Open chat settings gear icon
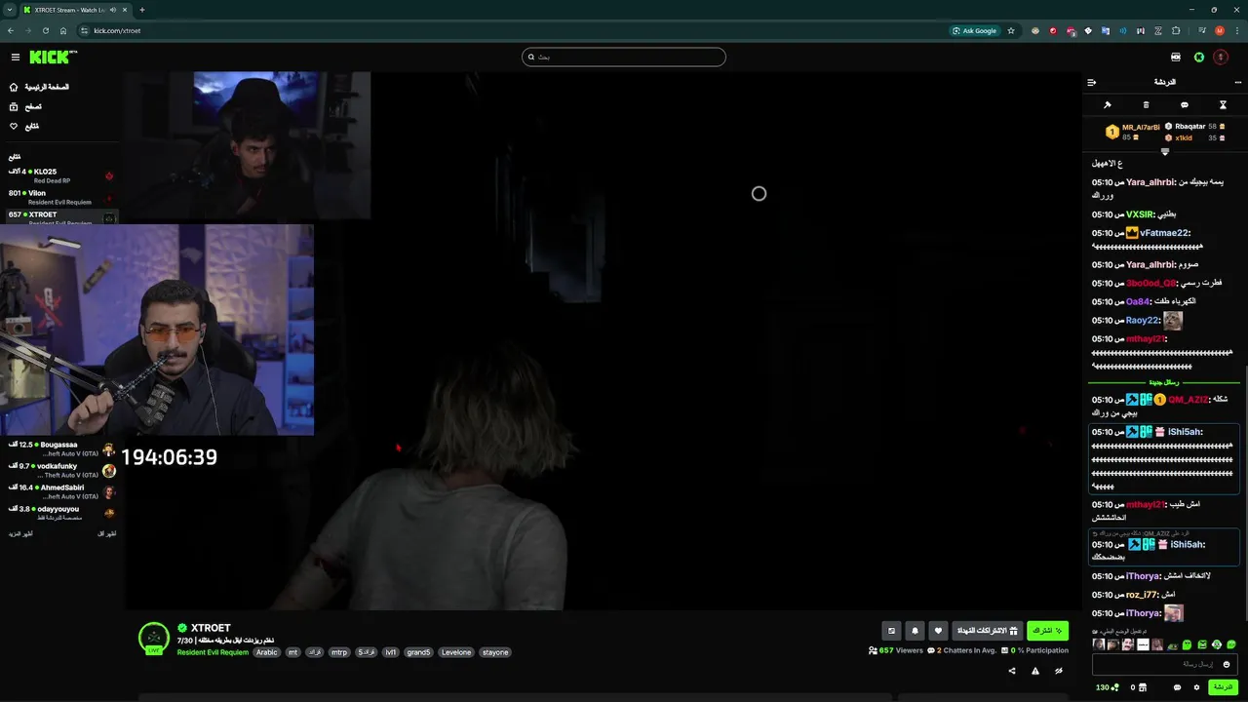The width and height of the screenshot is (1248, 702). click(1196, 687)
